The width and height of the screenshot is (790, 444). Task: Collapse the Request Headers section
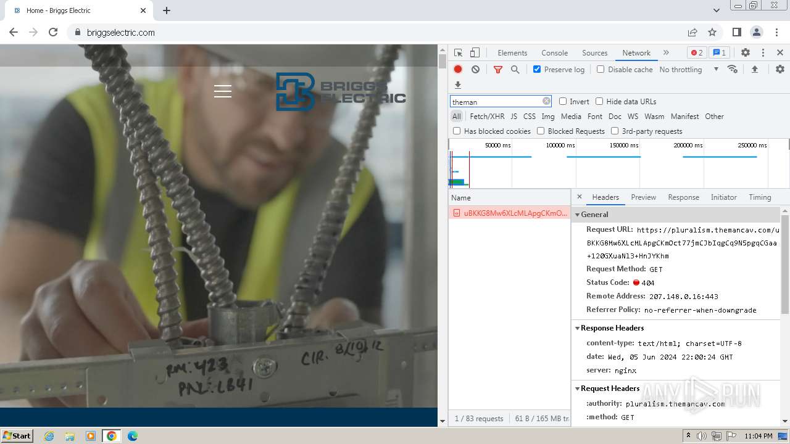(578, 388)
